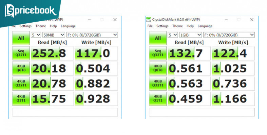This screenshot has height=135, width=267.
Task: Open Settings menu in right window
Action: click(162, 26)
